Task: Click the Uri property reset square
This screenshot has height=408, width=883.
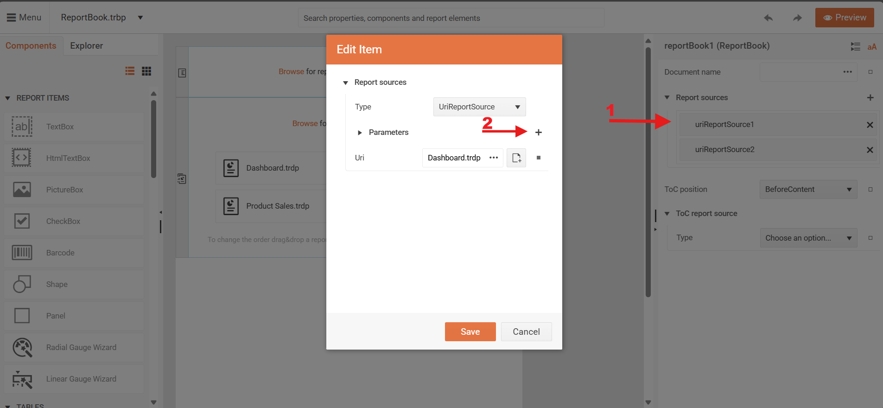Action: 539,158
